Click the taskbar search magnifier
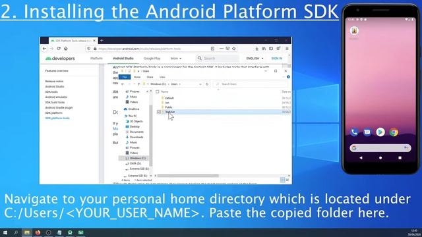This screenshot has width=422, height=237. click(16, 232)
